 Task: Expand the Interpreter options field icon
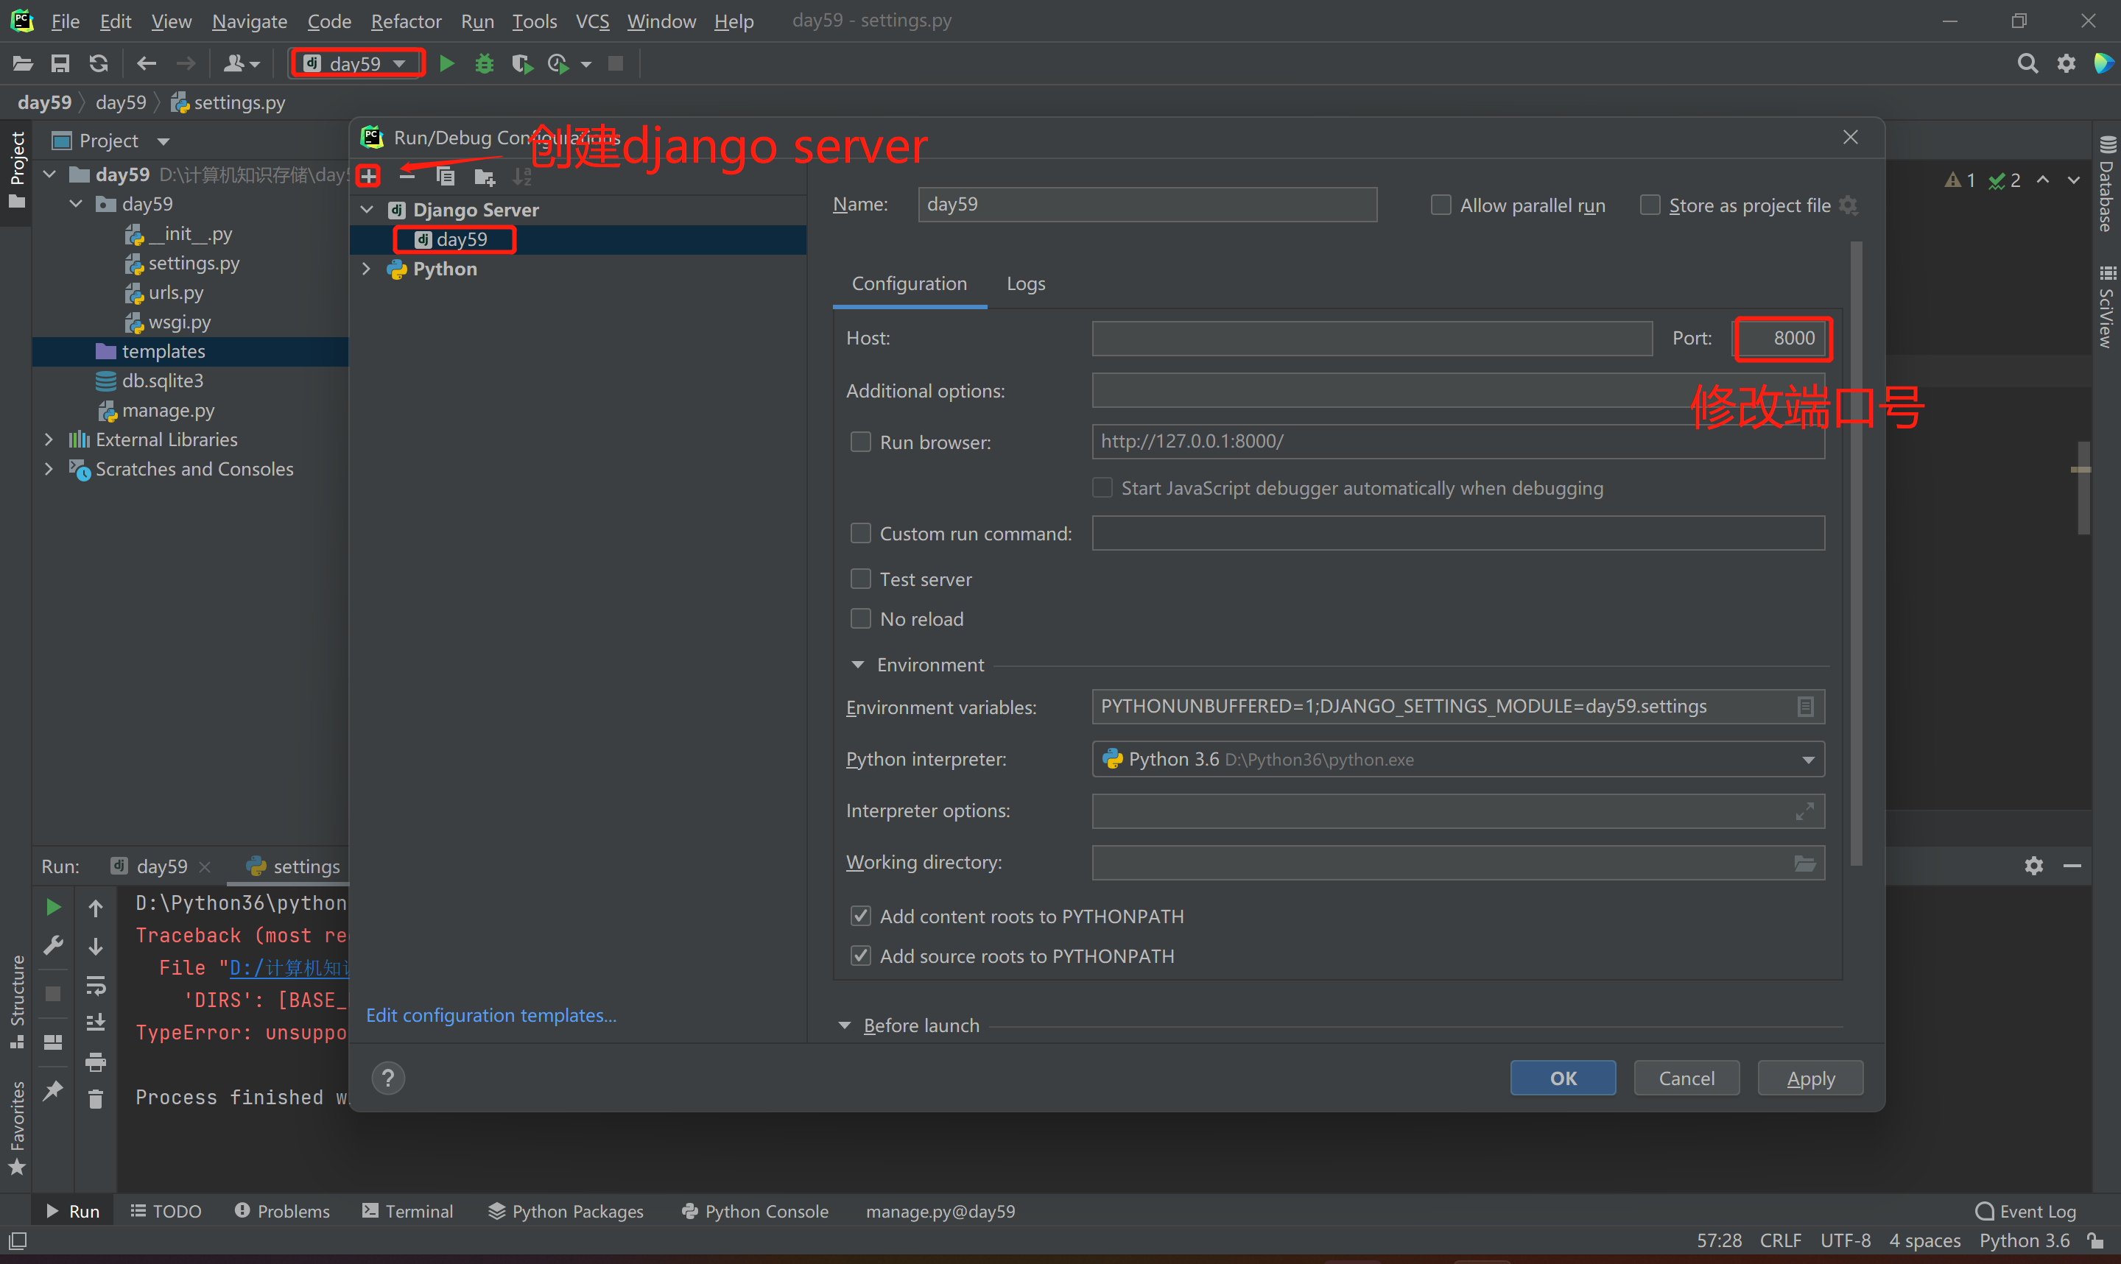tap(1805, 812)
